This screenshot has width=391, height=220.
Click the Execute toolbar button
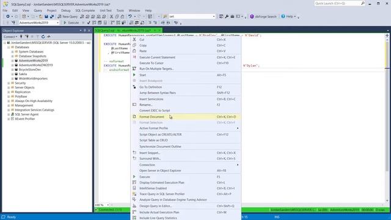pos(71,23)
